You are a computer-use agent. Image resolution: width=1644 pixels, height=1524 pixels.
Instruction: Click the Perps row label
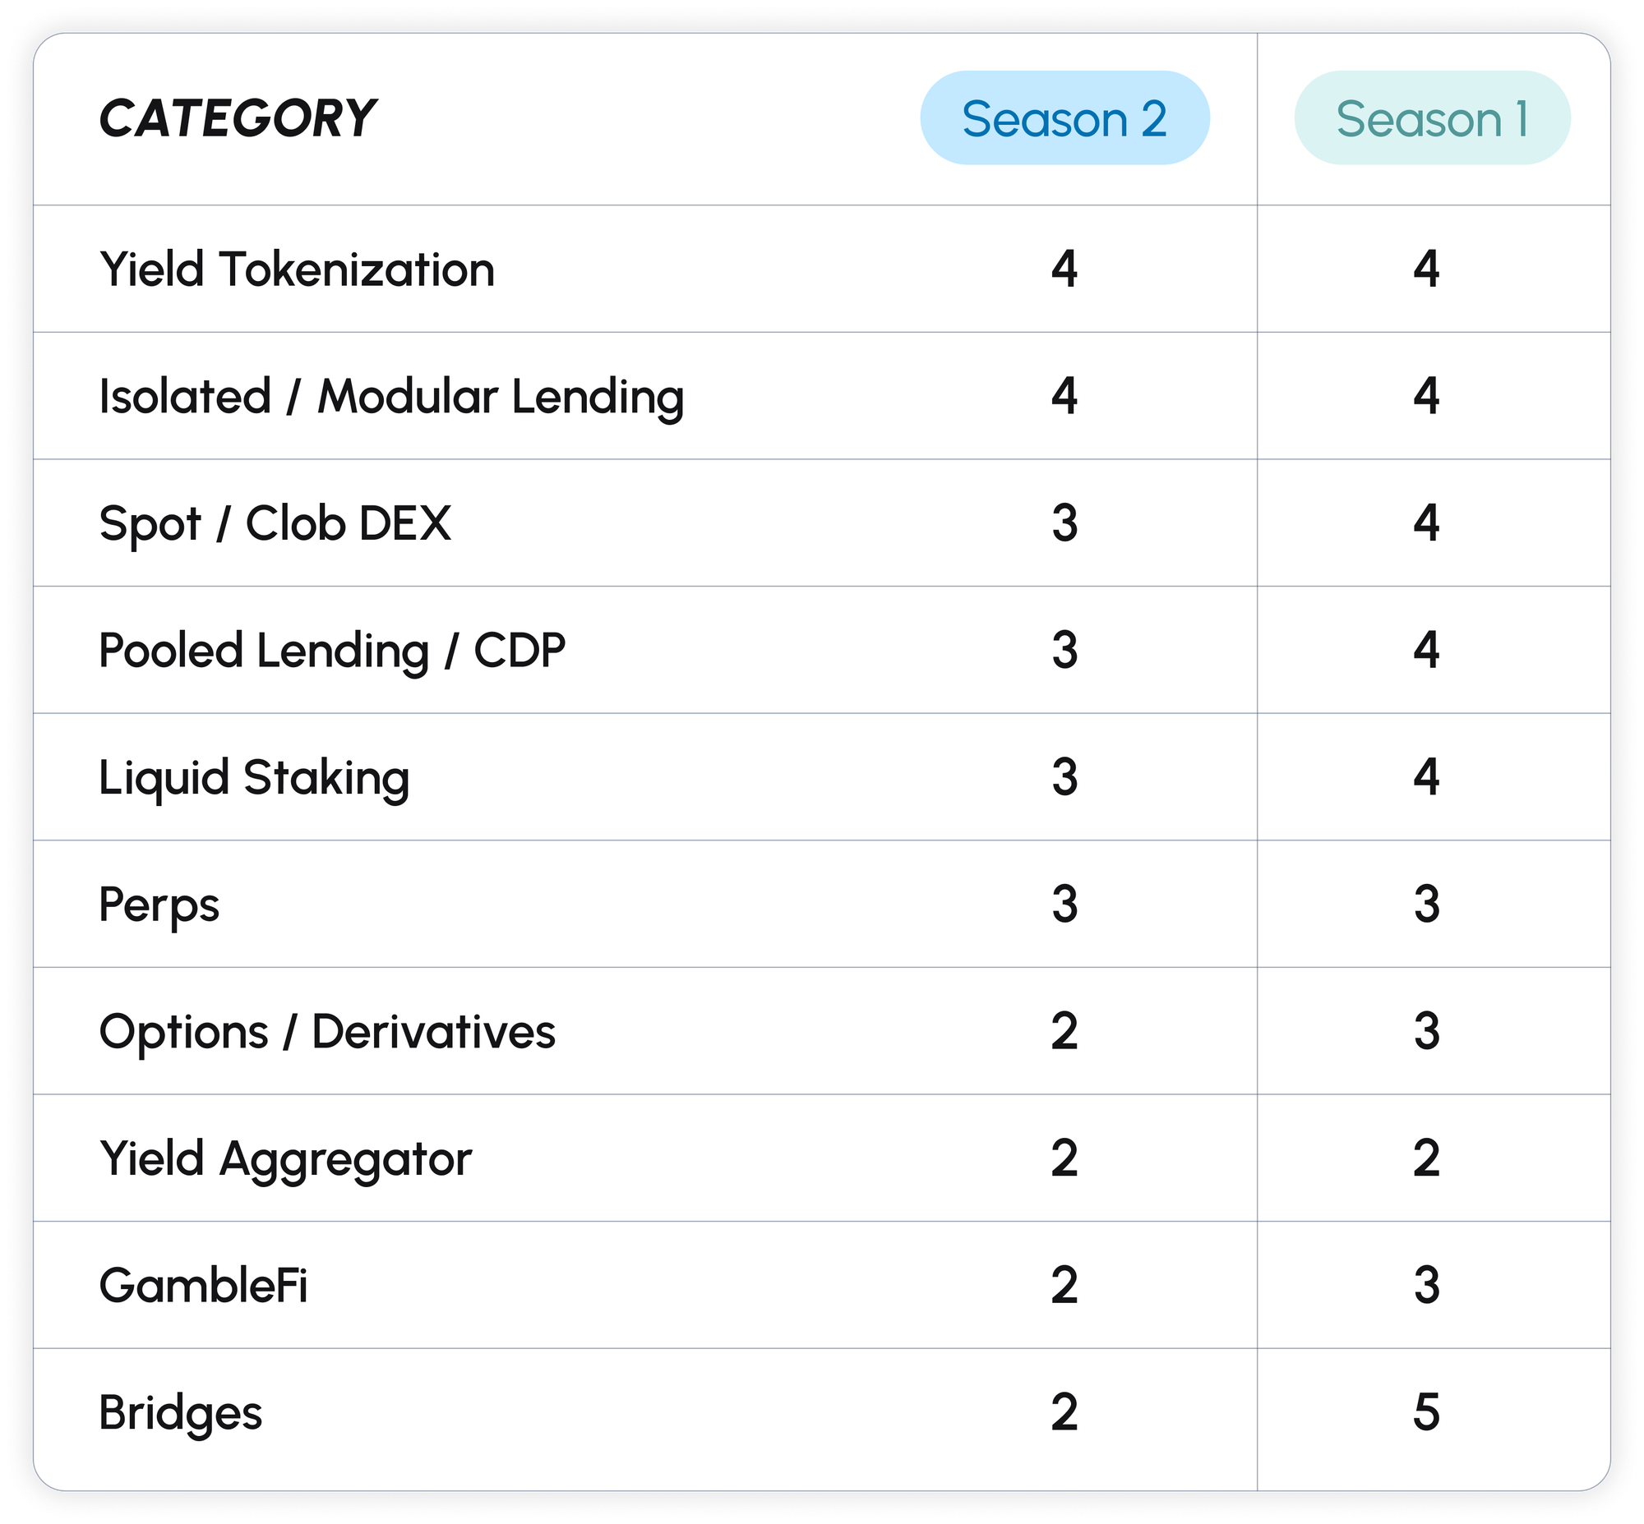159,905
